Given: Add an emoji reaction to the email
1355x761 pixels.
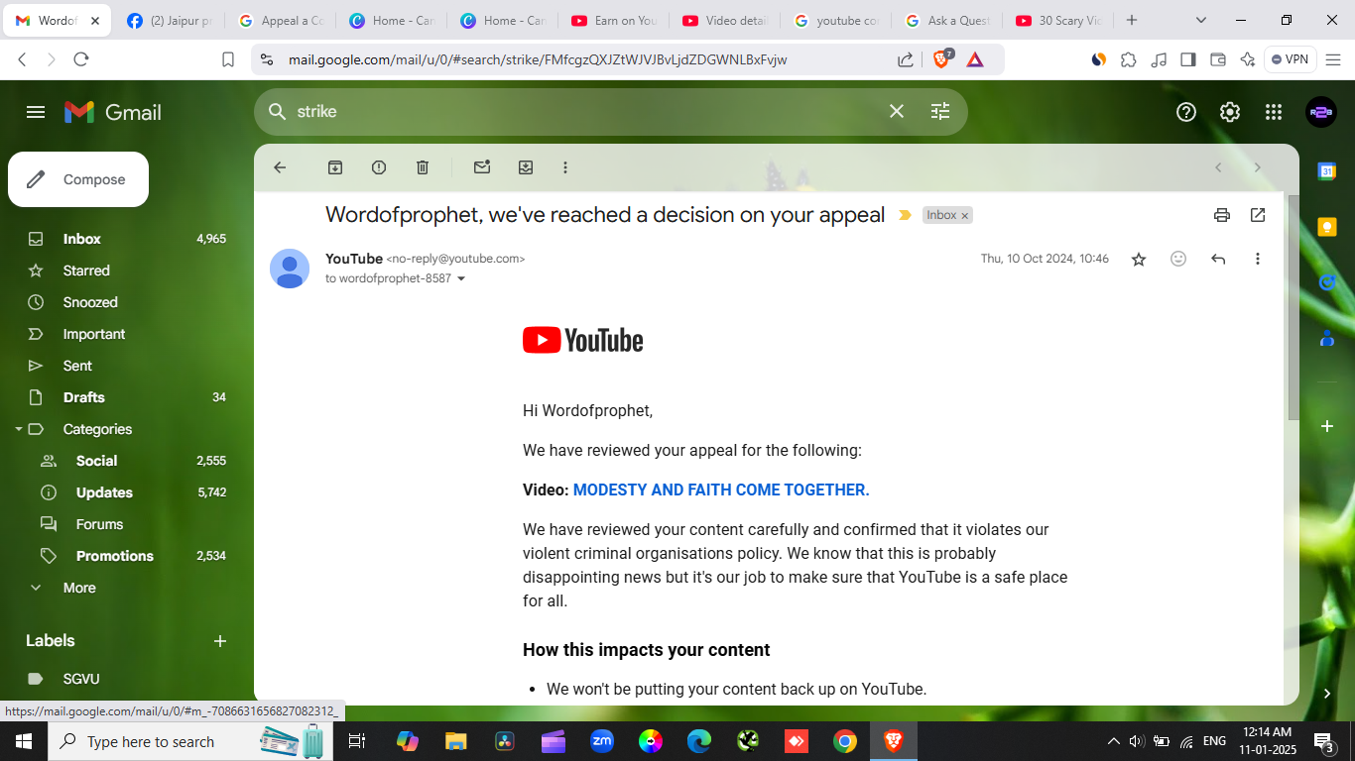Looking at the screenshot, I should pos(1177,259).
